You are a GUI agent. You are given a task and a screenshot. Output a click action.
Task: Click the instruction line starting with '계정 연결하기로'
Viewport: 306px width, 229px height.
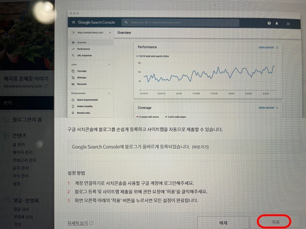point(134,183)
